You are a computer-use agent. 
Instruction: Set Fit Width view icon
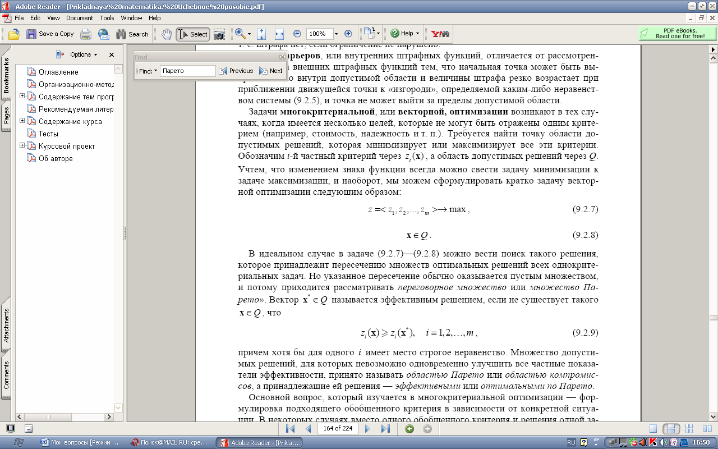tap(279, 34)
